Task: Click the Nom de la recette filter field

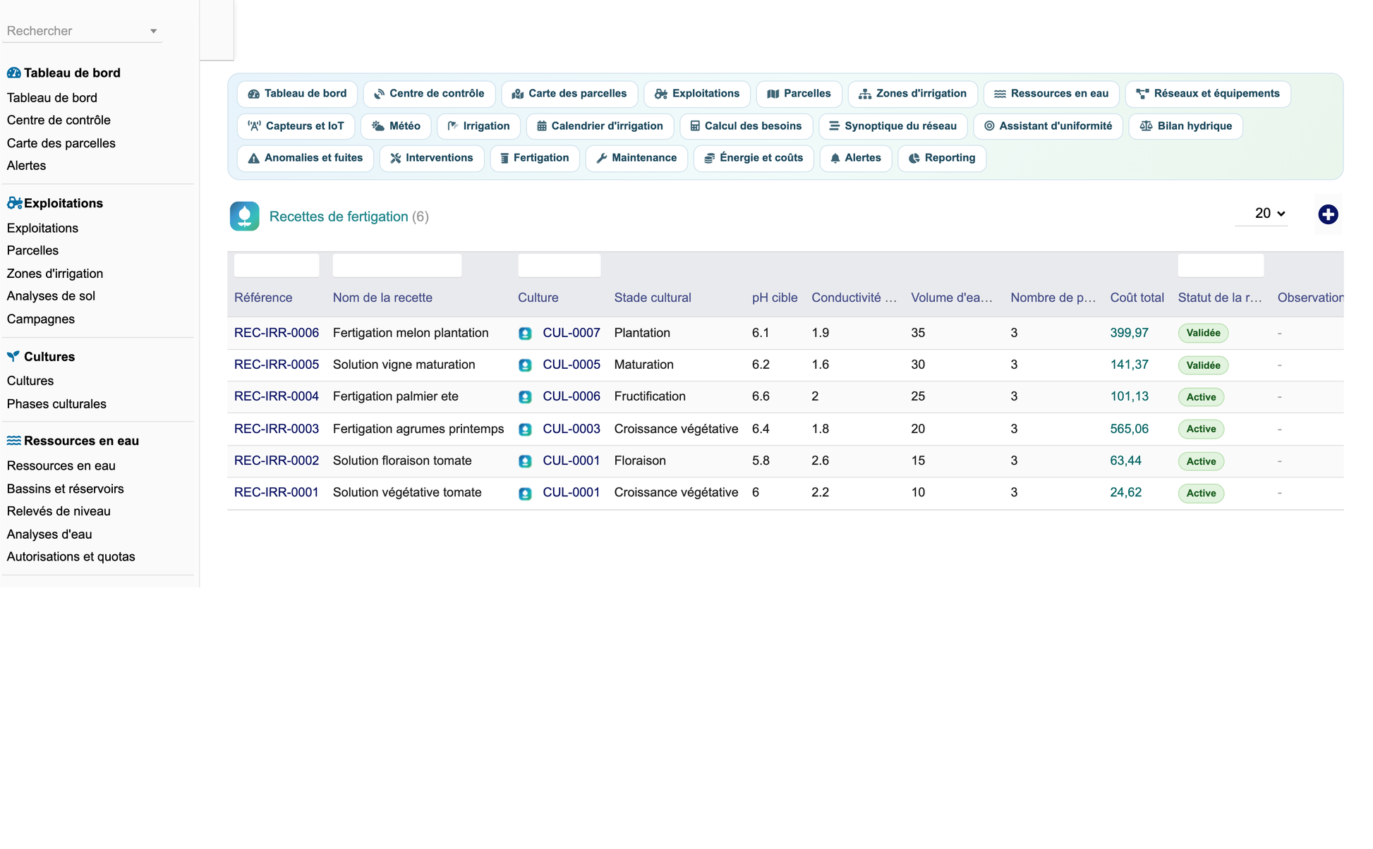Action: (x=397, y=266)
